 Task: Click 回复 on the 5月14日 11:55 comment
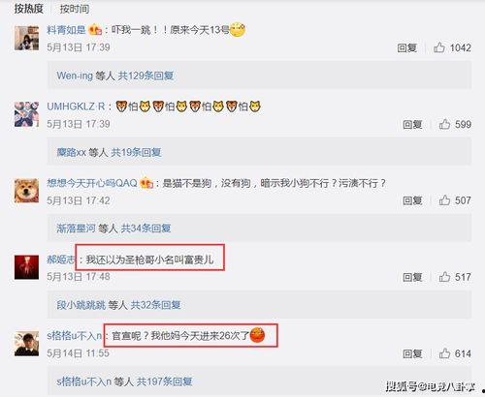412,353
